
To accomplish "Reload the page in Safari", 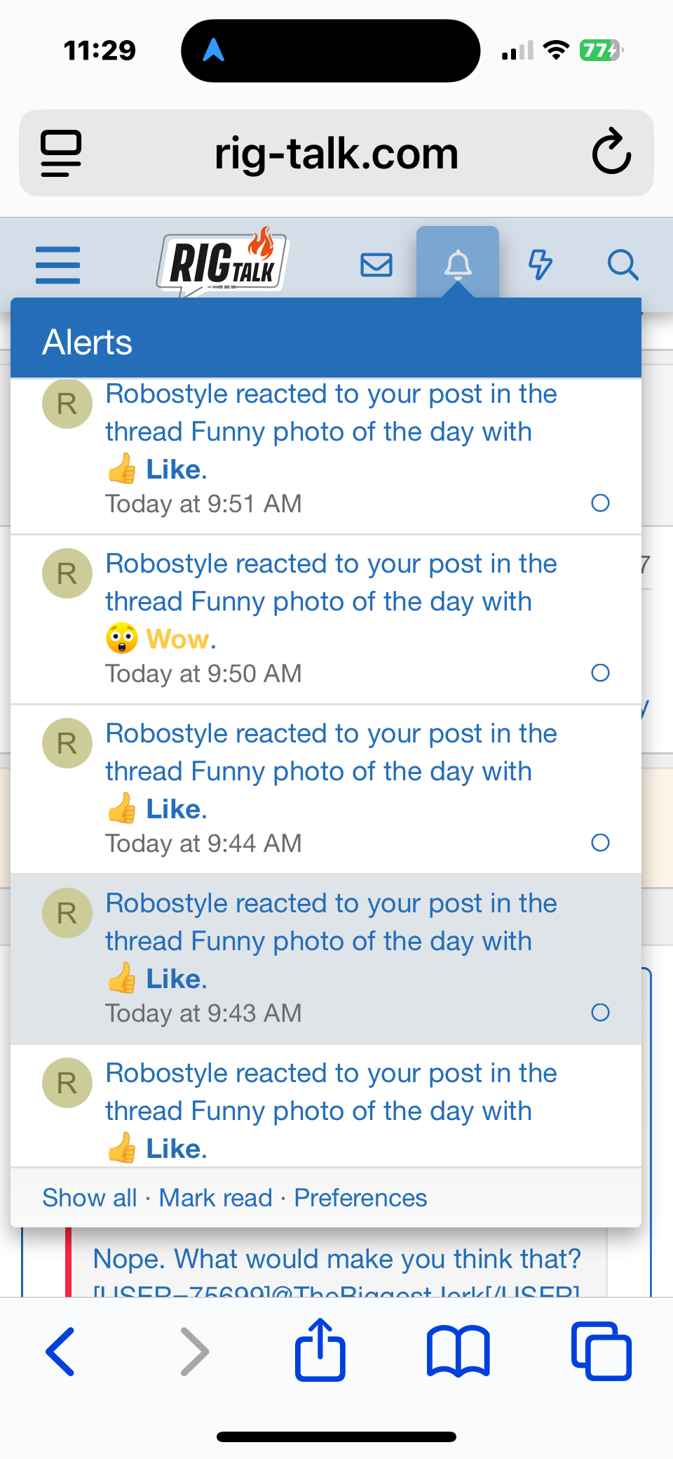I will (x=611, y=152).
